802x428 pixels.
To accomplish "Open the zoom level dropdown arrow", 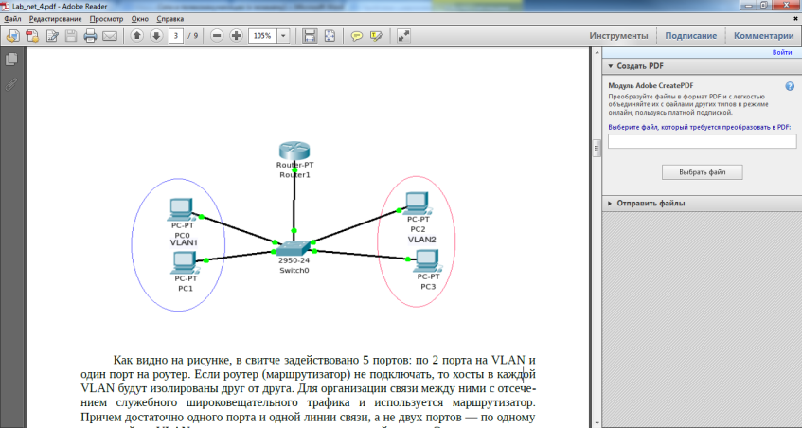I will 283,36.
